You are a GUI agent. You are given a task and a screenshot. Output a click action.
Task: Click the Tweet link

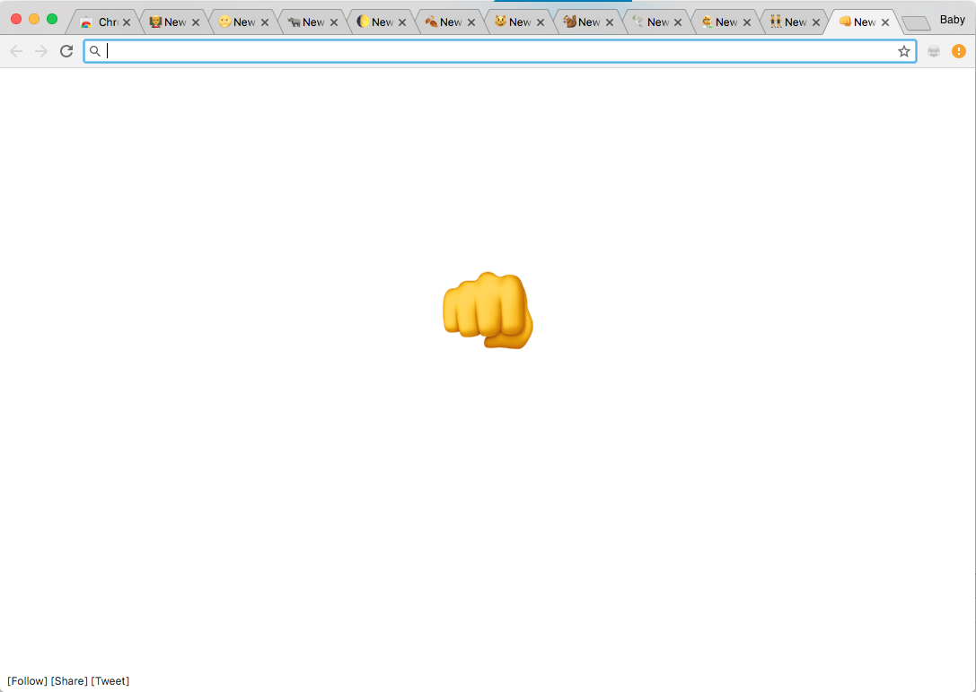click(110, 680)
